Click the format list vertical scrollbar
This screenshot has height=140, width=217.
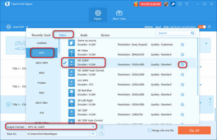198,67
